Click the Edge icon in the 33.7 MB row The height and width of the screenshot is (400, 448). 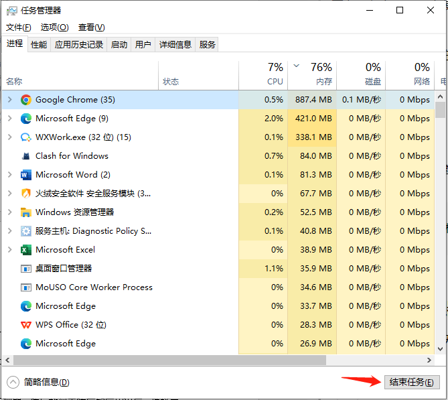coord(26,306)
